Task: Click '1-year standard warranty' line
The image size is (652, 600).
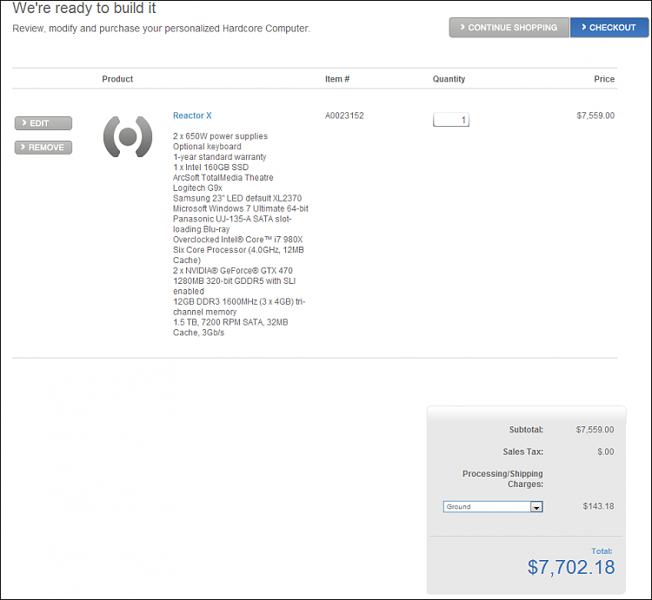Action: tap(220, 157)
